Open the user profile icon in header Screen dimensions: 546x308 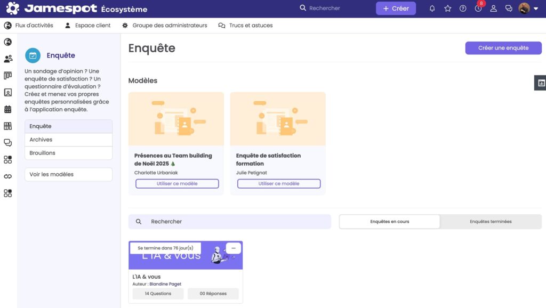[x=493, y=9]
